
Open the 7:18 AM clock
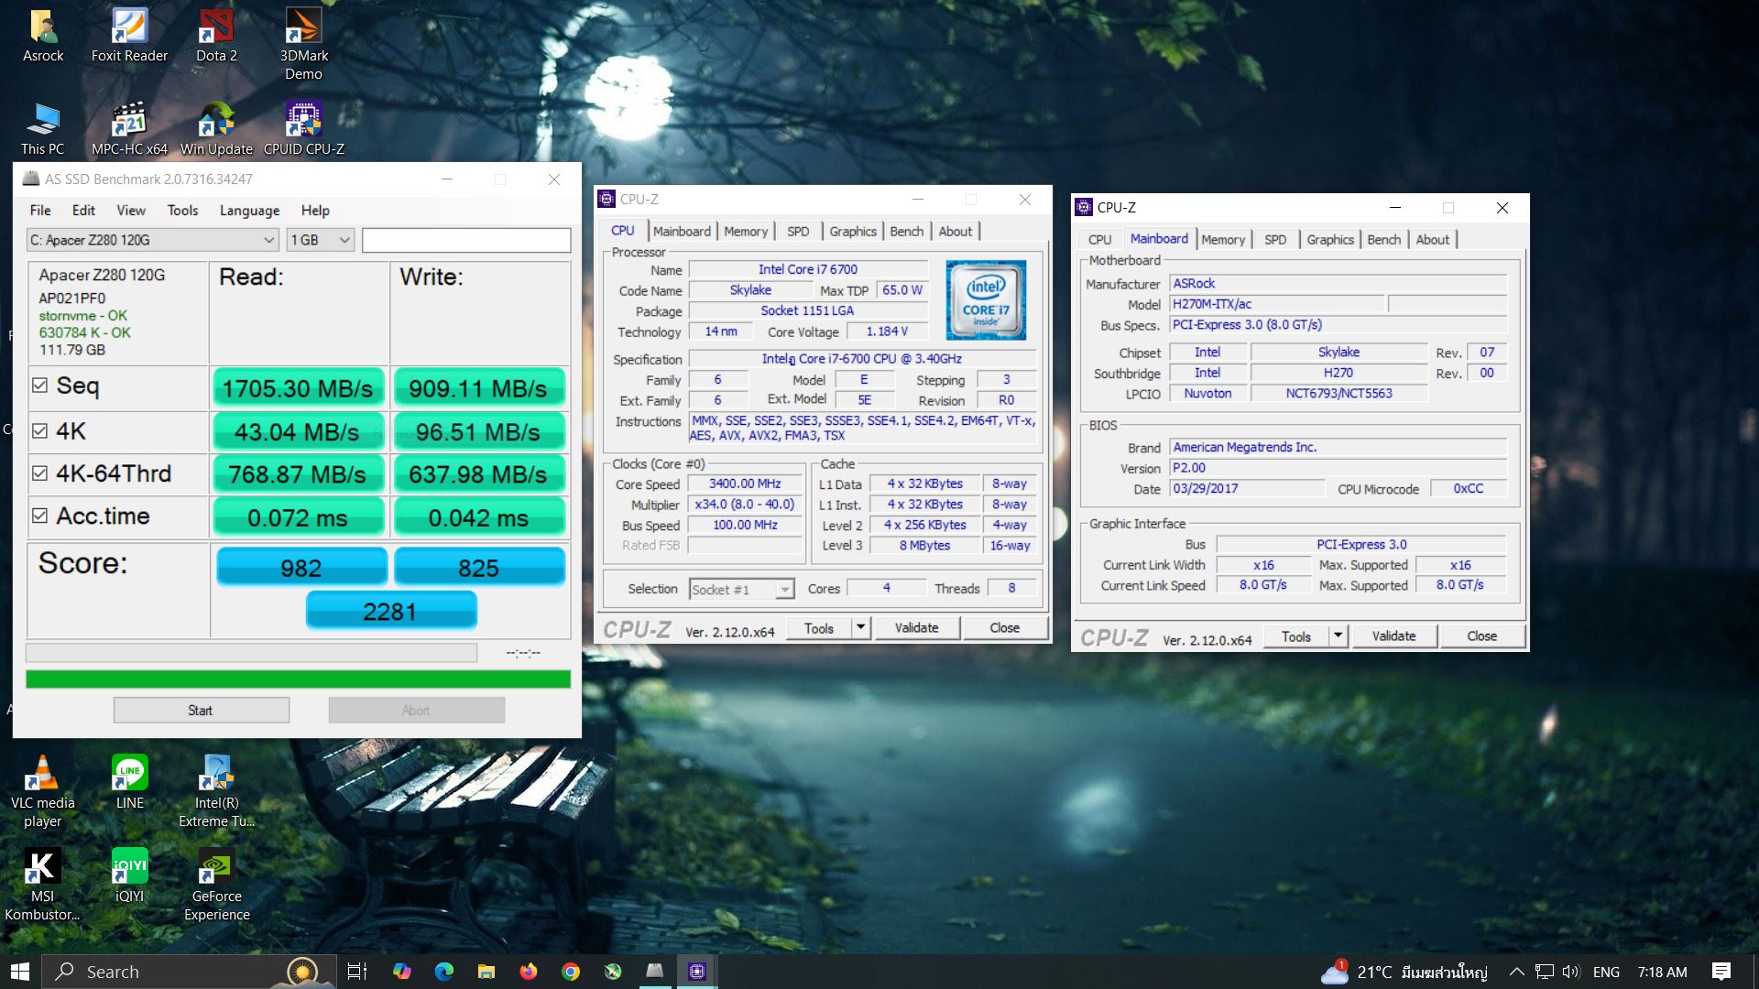[x=1662, y=972]
